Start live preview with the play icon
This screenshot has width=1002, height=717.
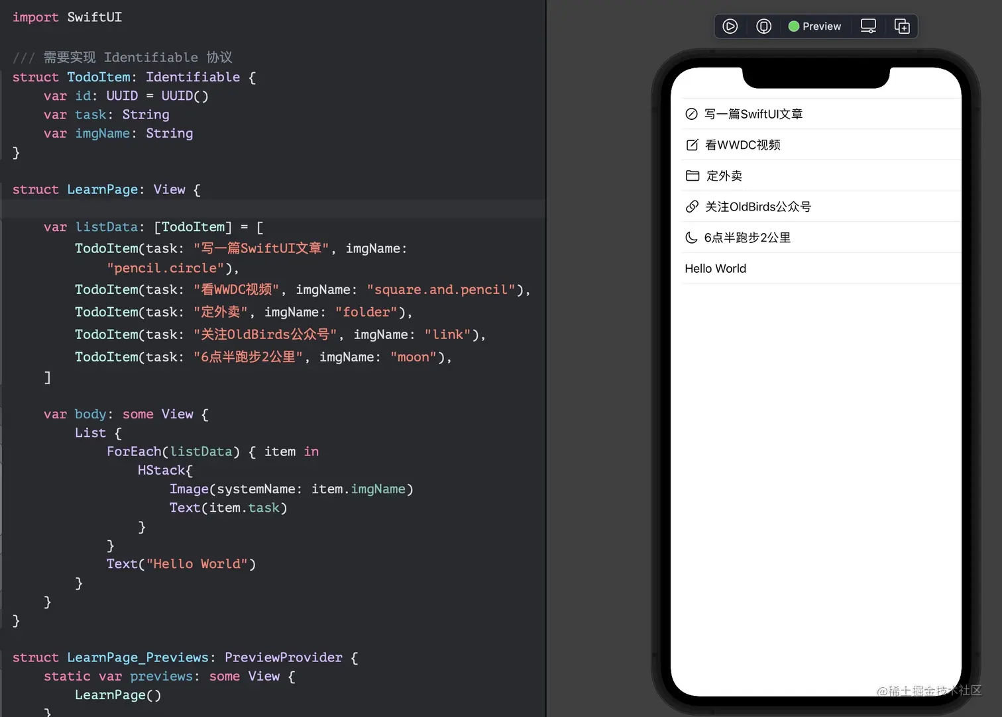pyautogui.click(x=730, y=26)
